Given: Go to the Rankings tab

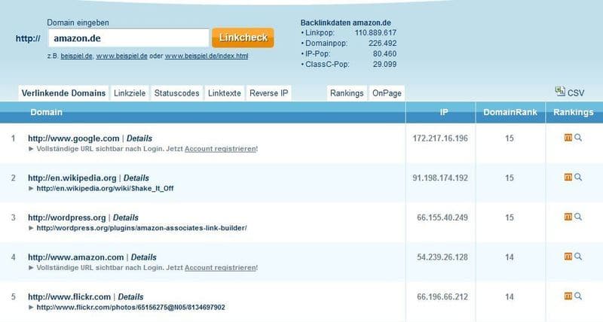Looking at the screenshot, I should 347,93.
